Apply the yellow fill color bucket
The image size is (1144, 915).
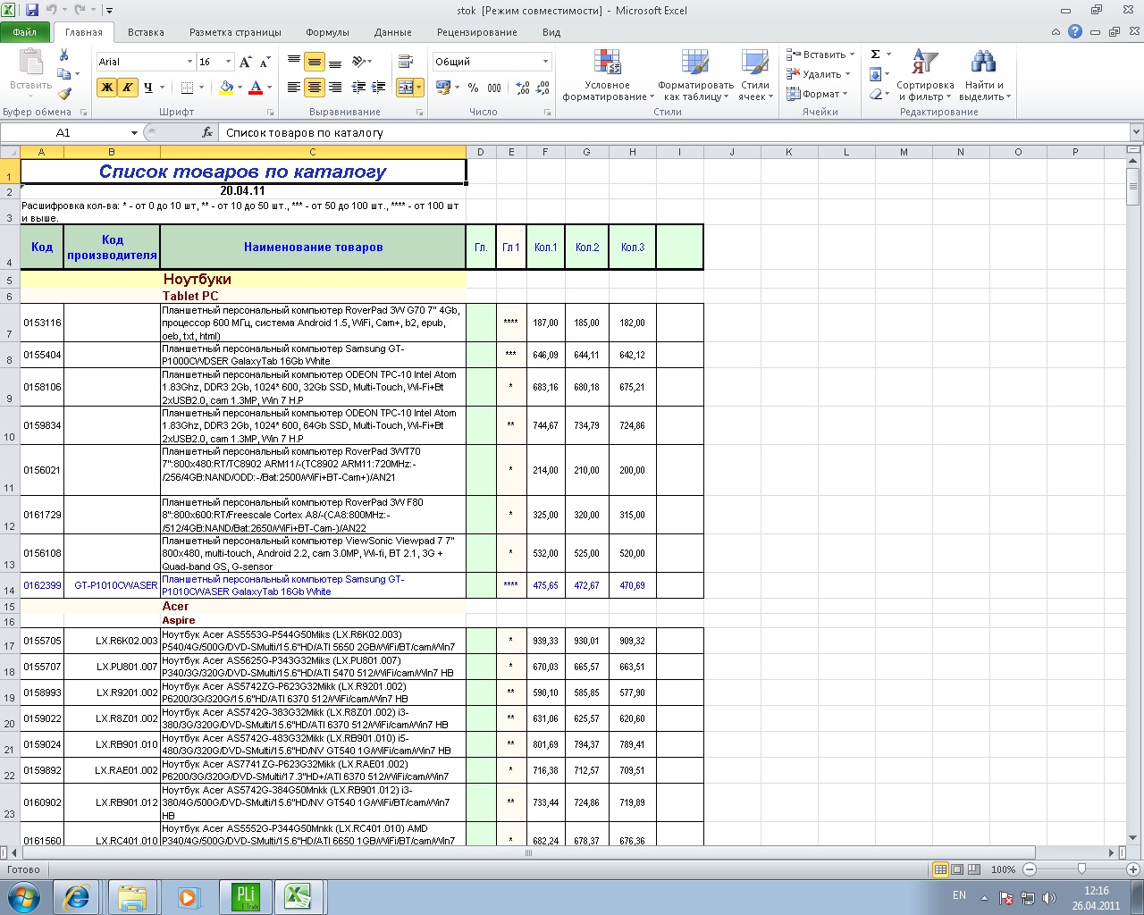[225, 88]
